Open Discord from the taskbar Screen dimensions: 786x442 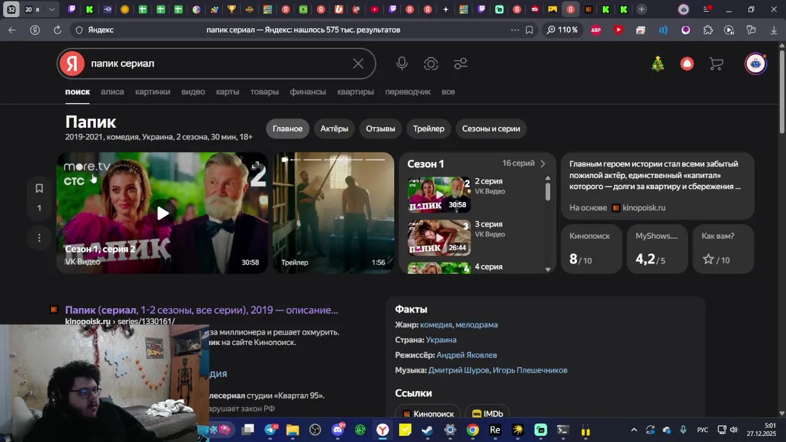tap(338, 430)
